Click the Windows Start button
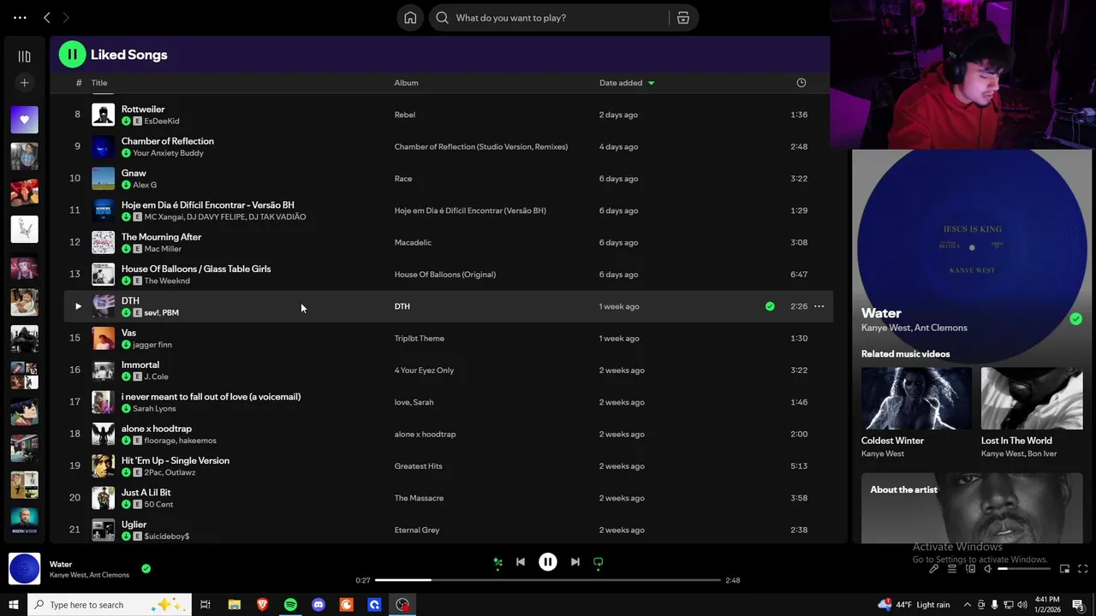The image size is (1096, 616). (13, 605)
